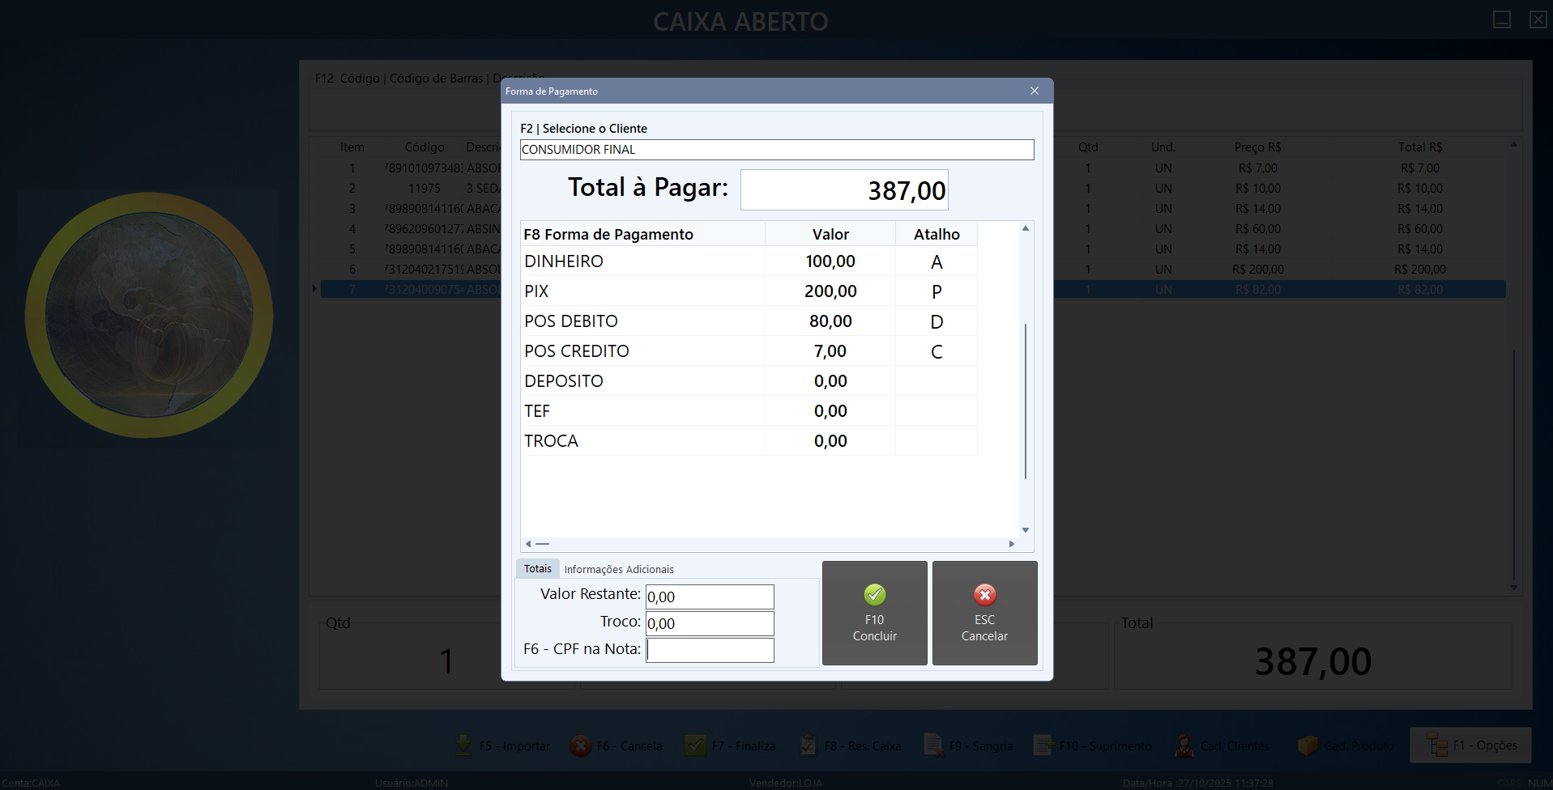Click the red X Cancelar icon
This screenshot has width=1553, height=790.
click(984, 595)
